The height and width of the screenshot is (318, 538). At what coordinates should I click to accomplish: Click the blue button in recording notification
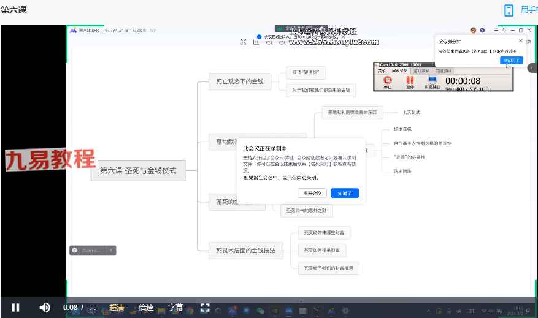coord(511,60)
